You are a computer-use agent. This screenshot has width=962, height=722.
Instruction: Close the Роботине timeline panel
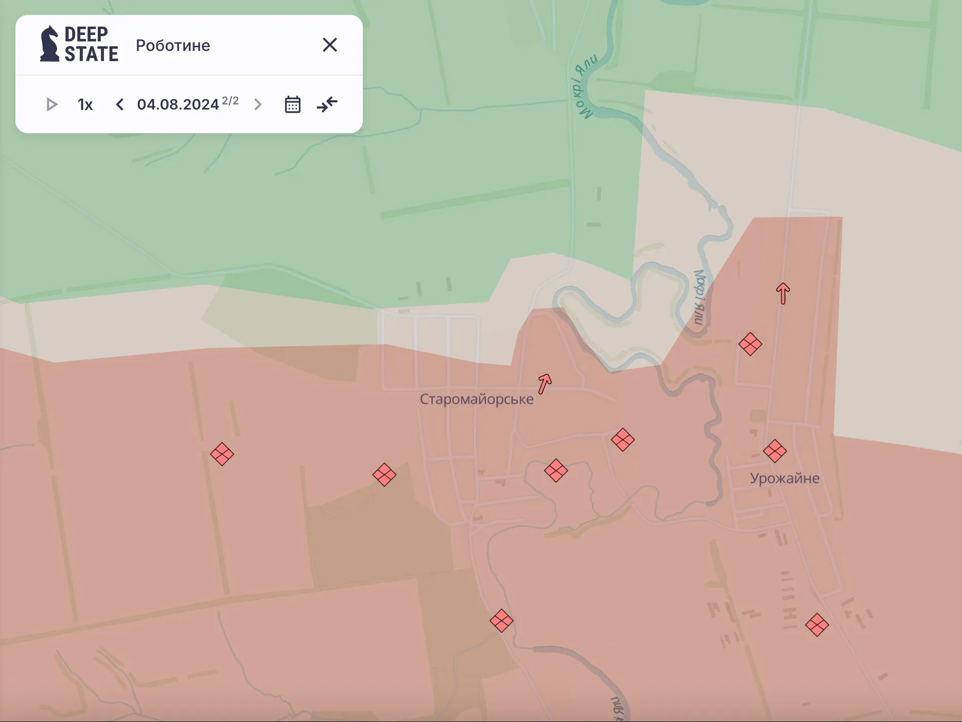click(x=329, y=45)
